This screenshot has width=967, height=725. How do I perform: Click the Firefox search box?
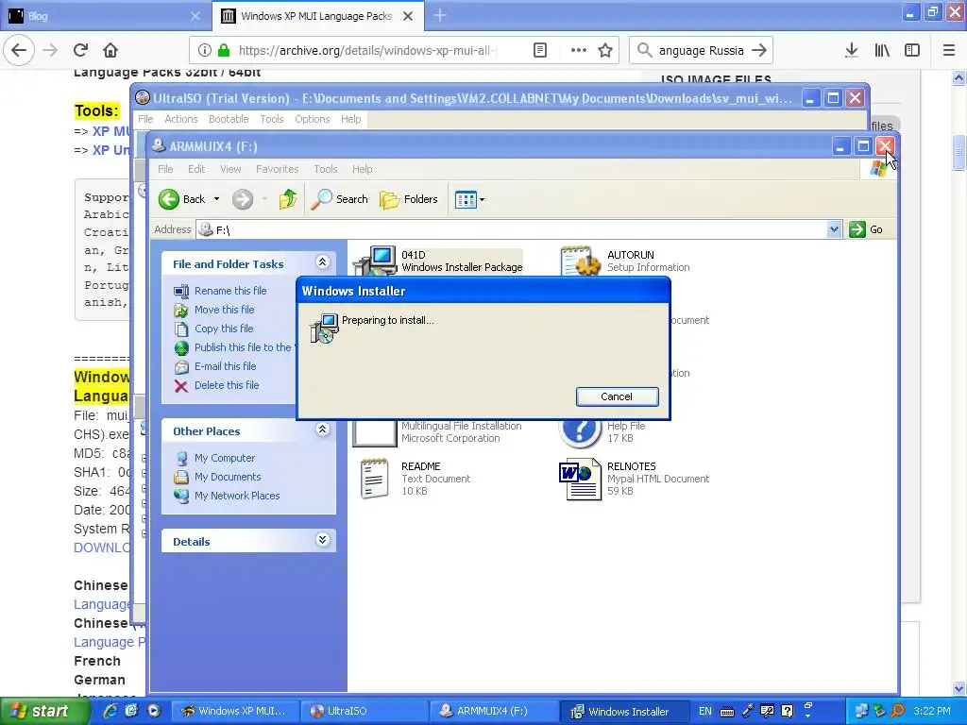pyautogui.click(x=702, y=51)
